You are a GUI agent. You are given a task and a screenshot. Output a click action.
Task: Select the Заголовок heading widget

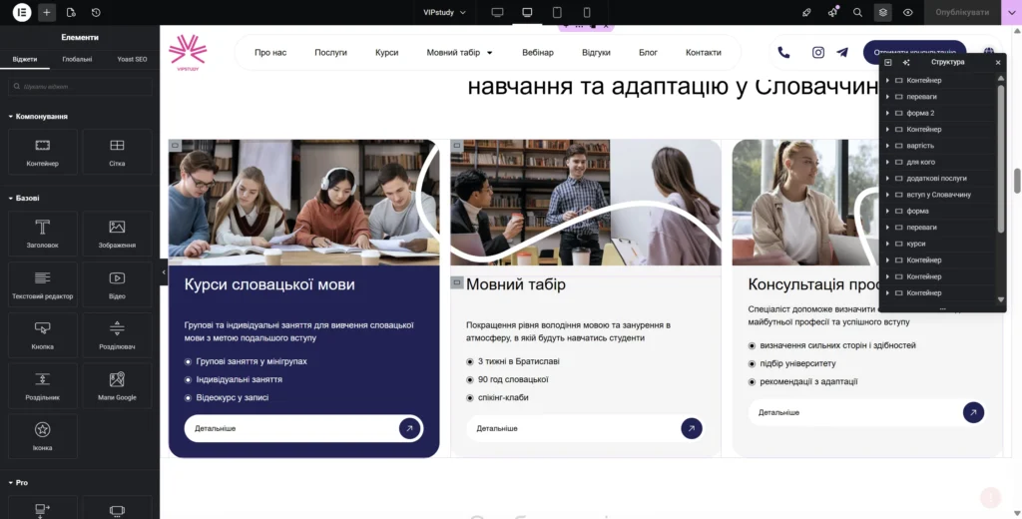42,233
